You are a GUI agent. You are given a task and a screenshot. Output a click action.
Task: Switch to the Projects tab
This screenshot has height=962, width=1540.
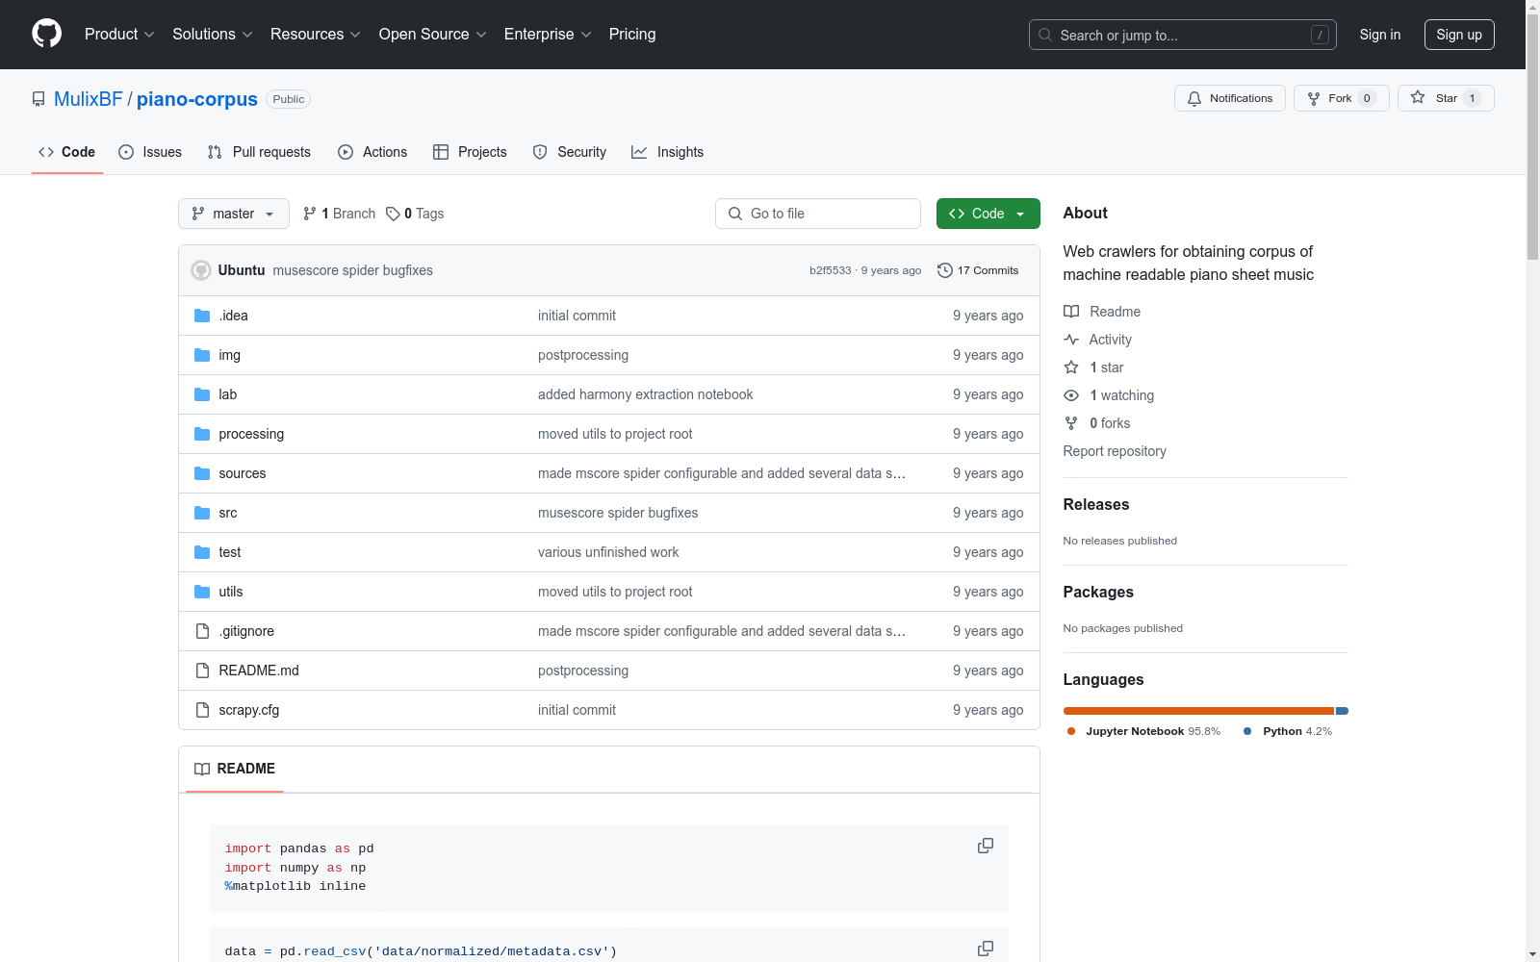click(470, 152)
